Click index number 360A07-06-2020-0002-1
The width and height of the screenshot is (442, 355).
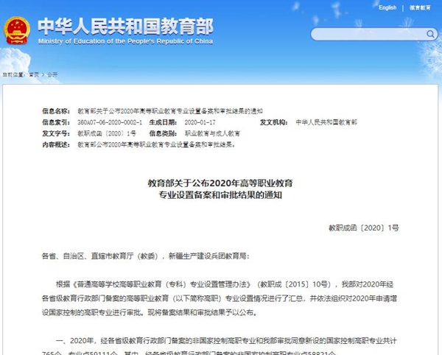[109, 122]
